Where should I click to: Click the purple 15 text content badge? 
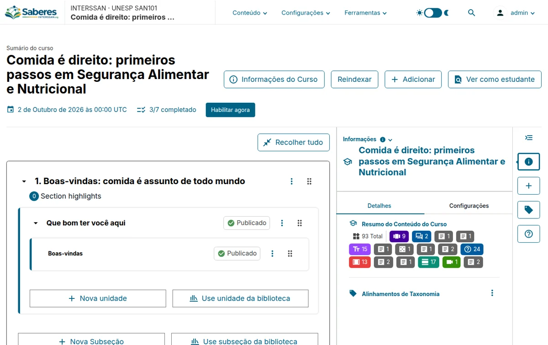tap(359, 249)
